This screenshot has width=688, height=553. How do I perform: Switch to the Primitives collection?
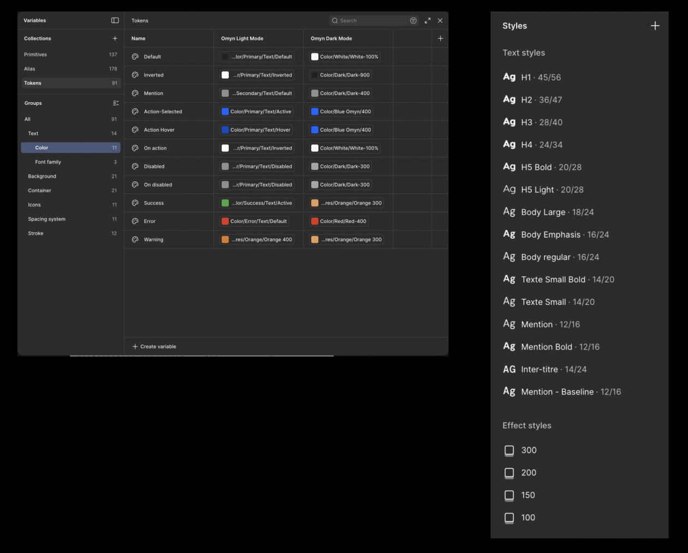point(35,55)
